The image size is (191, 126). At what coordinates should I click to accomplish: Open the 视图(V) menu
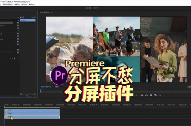(x=17, y=4)
